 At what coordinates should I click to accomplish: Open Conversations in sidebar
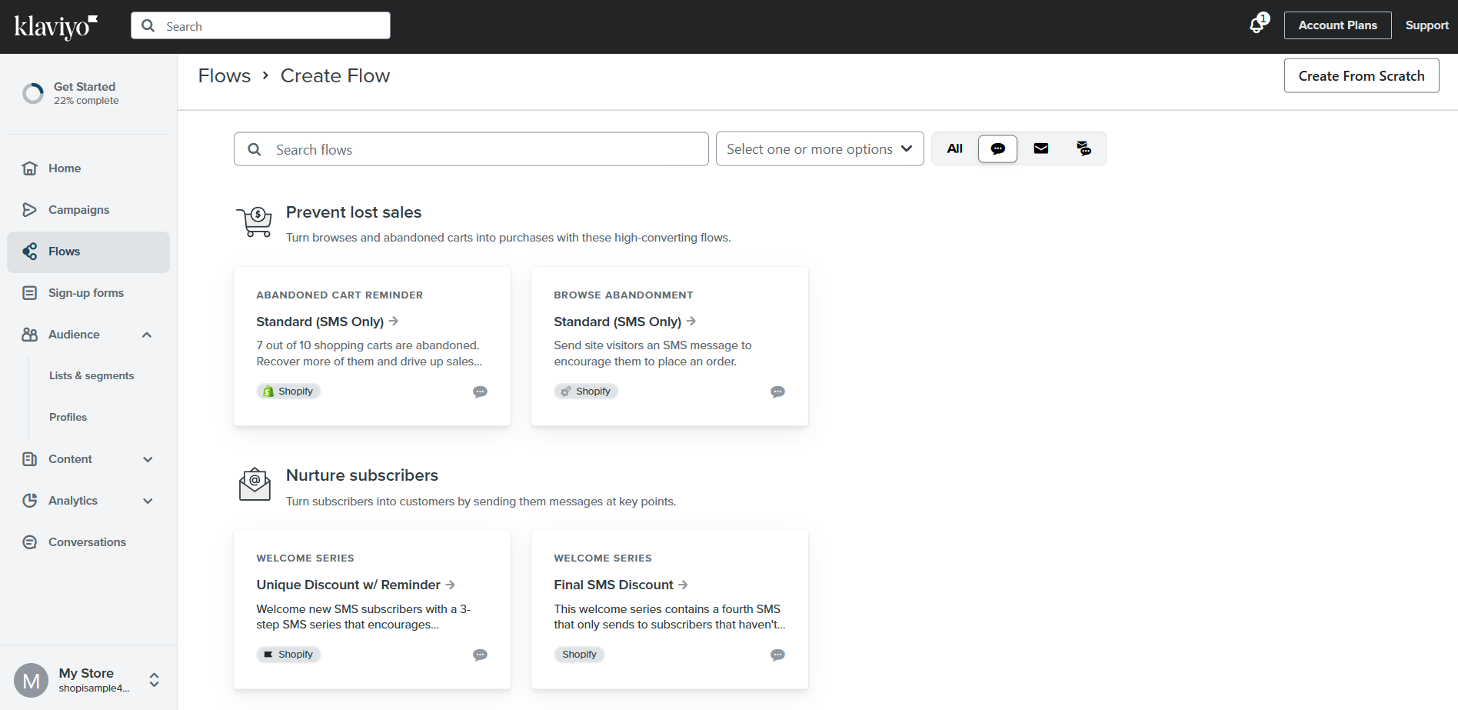(x=88, y=542)
